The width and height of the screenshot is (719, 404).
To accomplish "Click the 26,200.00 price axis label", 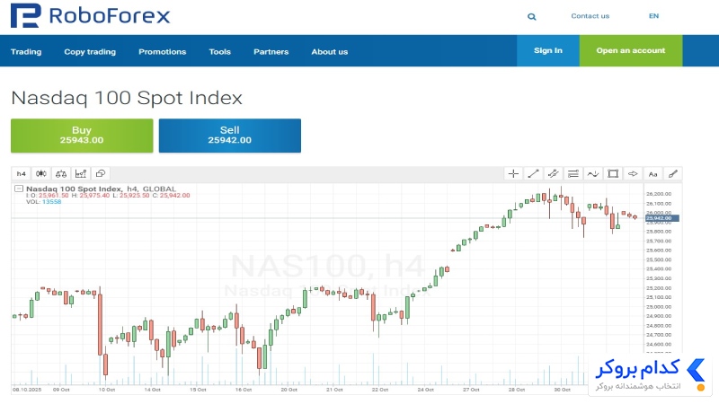I will click(x=659, y=194).
